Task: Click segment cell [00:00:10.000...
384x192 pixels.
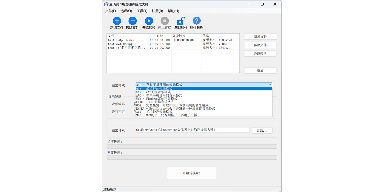Action: (x=187, y=40)
